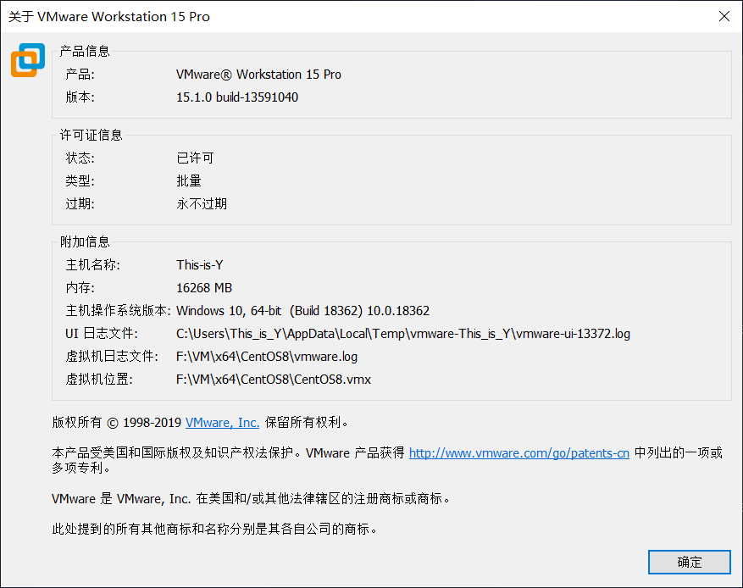Click the 主机操作系统版本 label

(118, 310)
